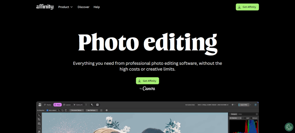Click the Document Setup button
Screen dimensions: 295x133
[77, 110]
